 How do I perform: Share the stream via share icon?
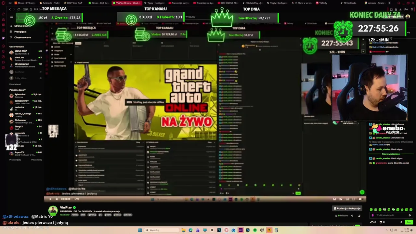352,215
